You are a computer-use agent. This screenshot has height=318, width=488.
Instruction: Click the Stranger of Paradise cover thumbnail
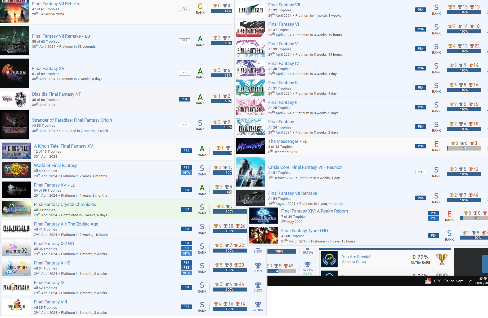15,125
